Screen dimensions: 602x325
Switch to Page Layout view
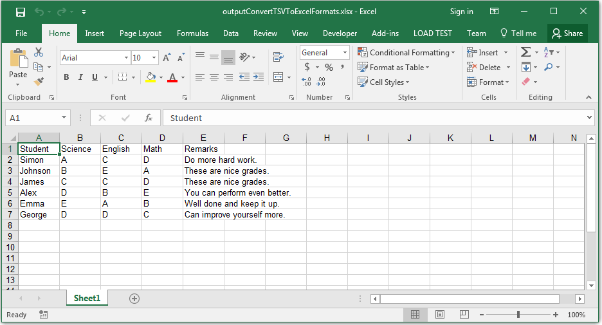439,315
